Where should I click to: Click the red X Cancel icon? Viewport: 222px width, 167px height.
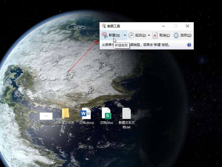tap(155, 35)
